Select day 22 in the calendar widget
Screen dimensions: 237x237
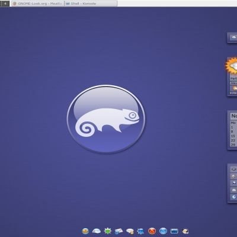233,140
